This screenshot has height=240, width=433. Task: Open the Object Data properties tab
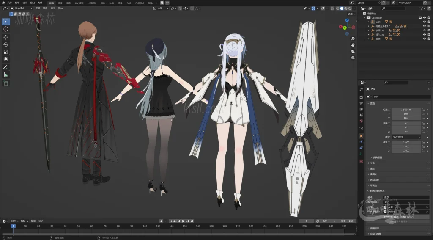coord(361,154)
